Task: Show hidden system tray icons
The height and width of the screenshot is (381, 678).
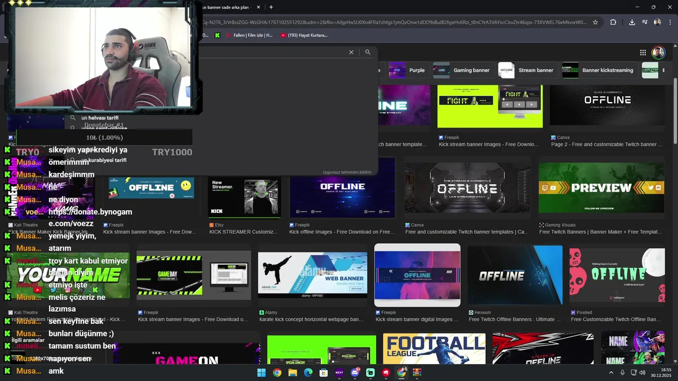Action: [x=611, y=373]
